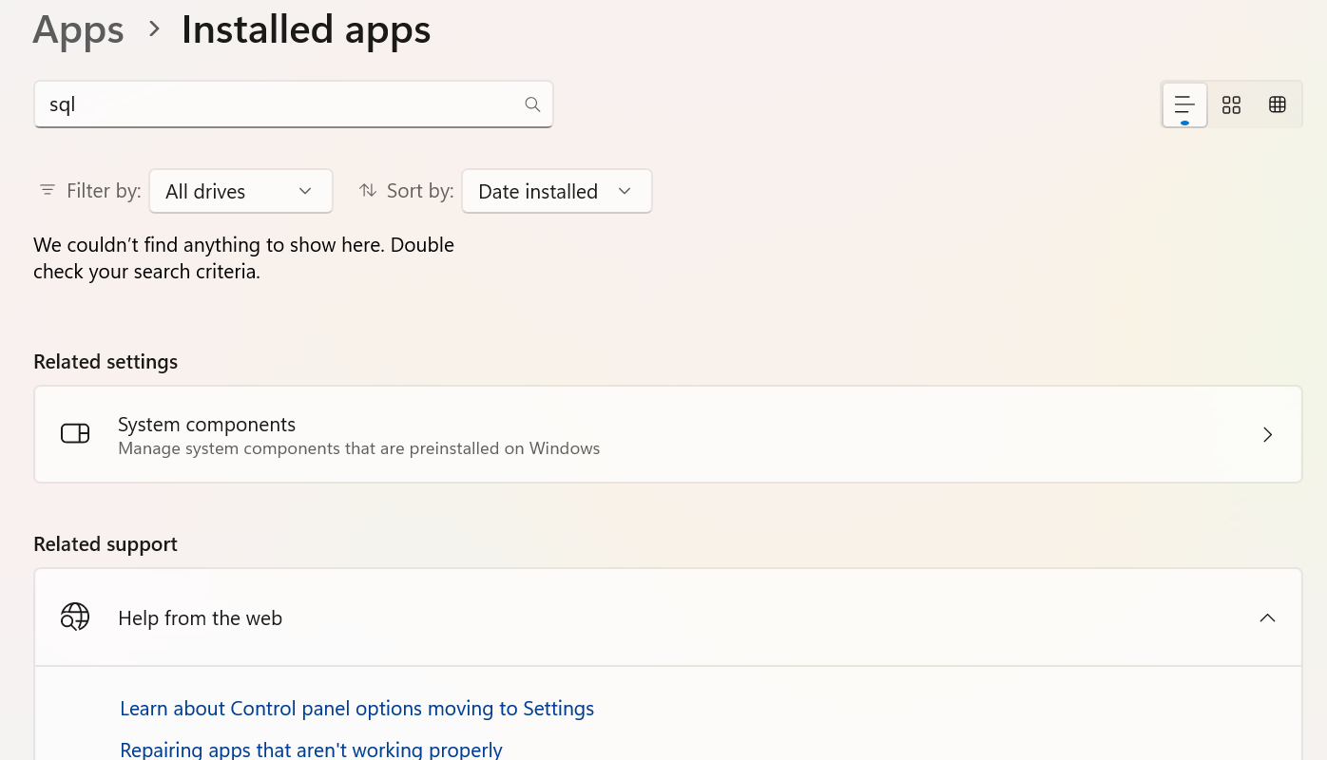
Task: Collapse the Help from the web section
Action: [x=1267, y=617]
